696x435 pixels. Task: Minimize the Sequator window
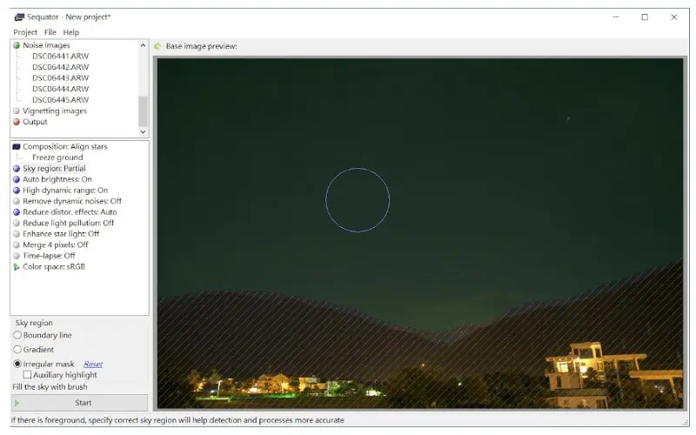point(616,17)
